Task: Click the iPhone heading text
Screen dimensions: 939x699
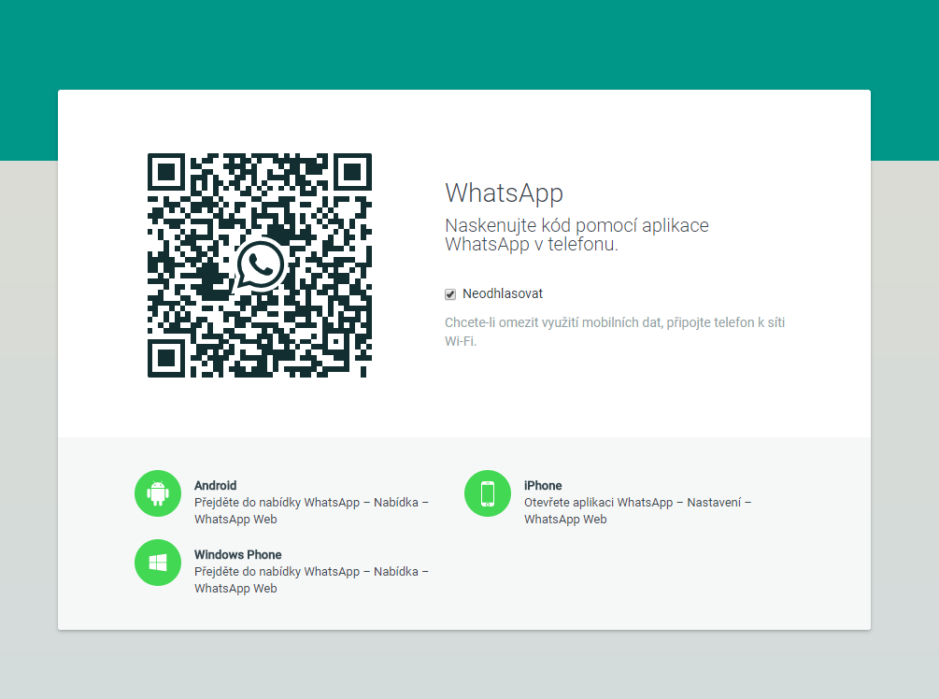Action: (543, 485)
